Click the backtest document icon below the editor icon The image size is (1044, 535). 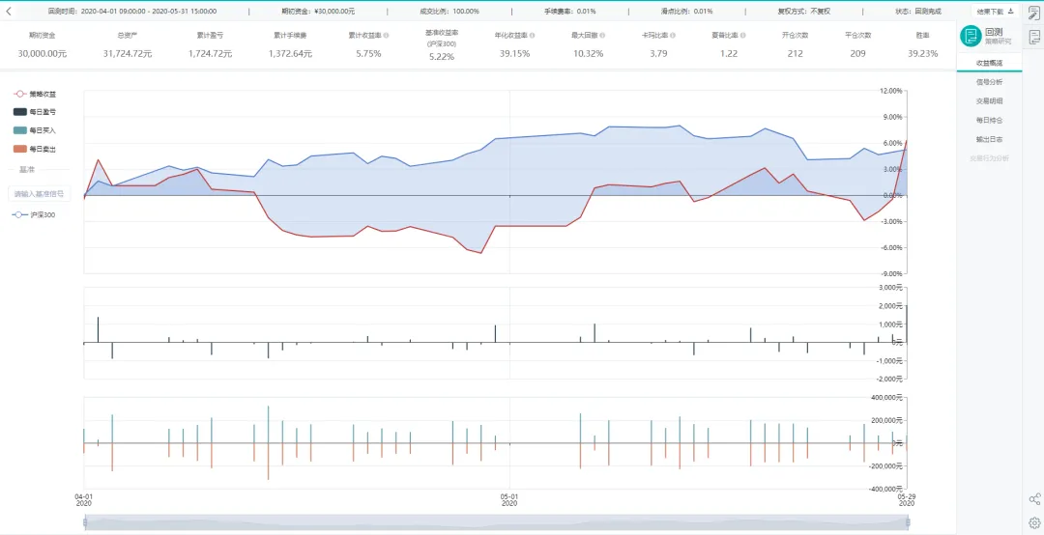click(x=1034, y=38)
